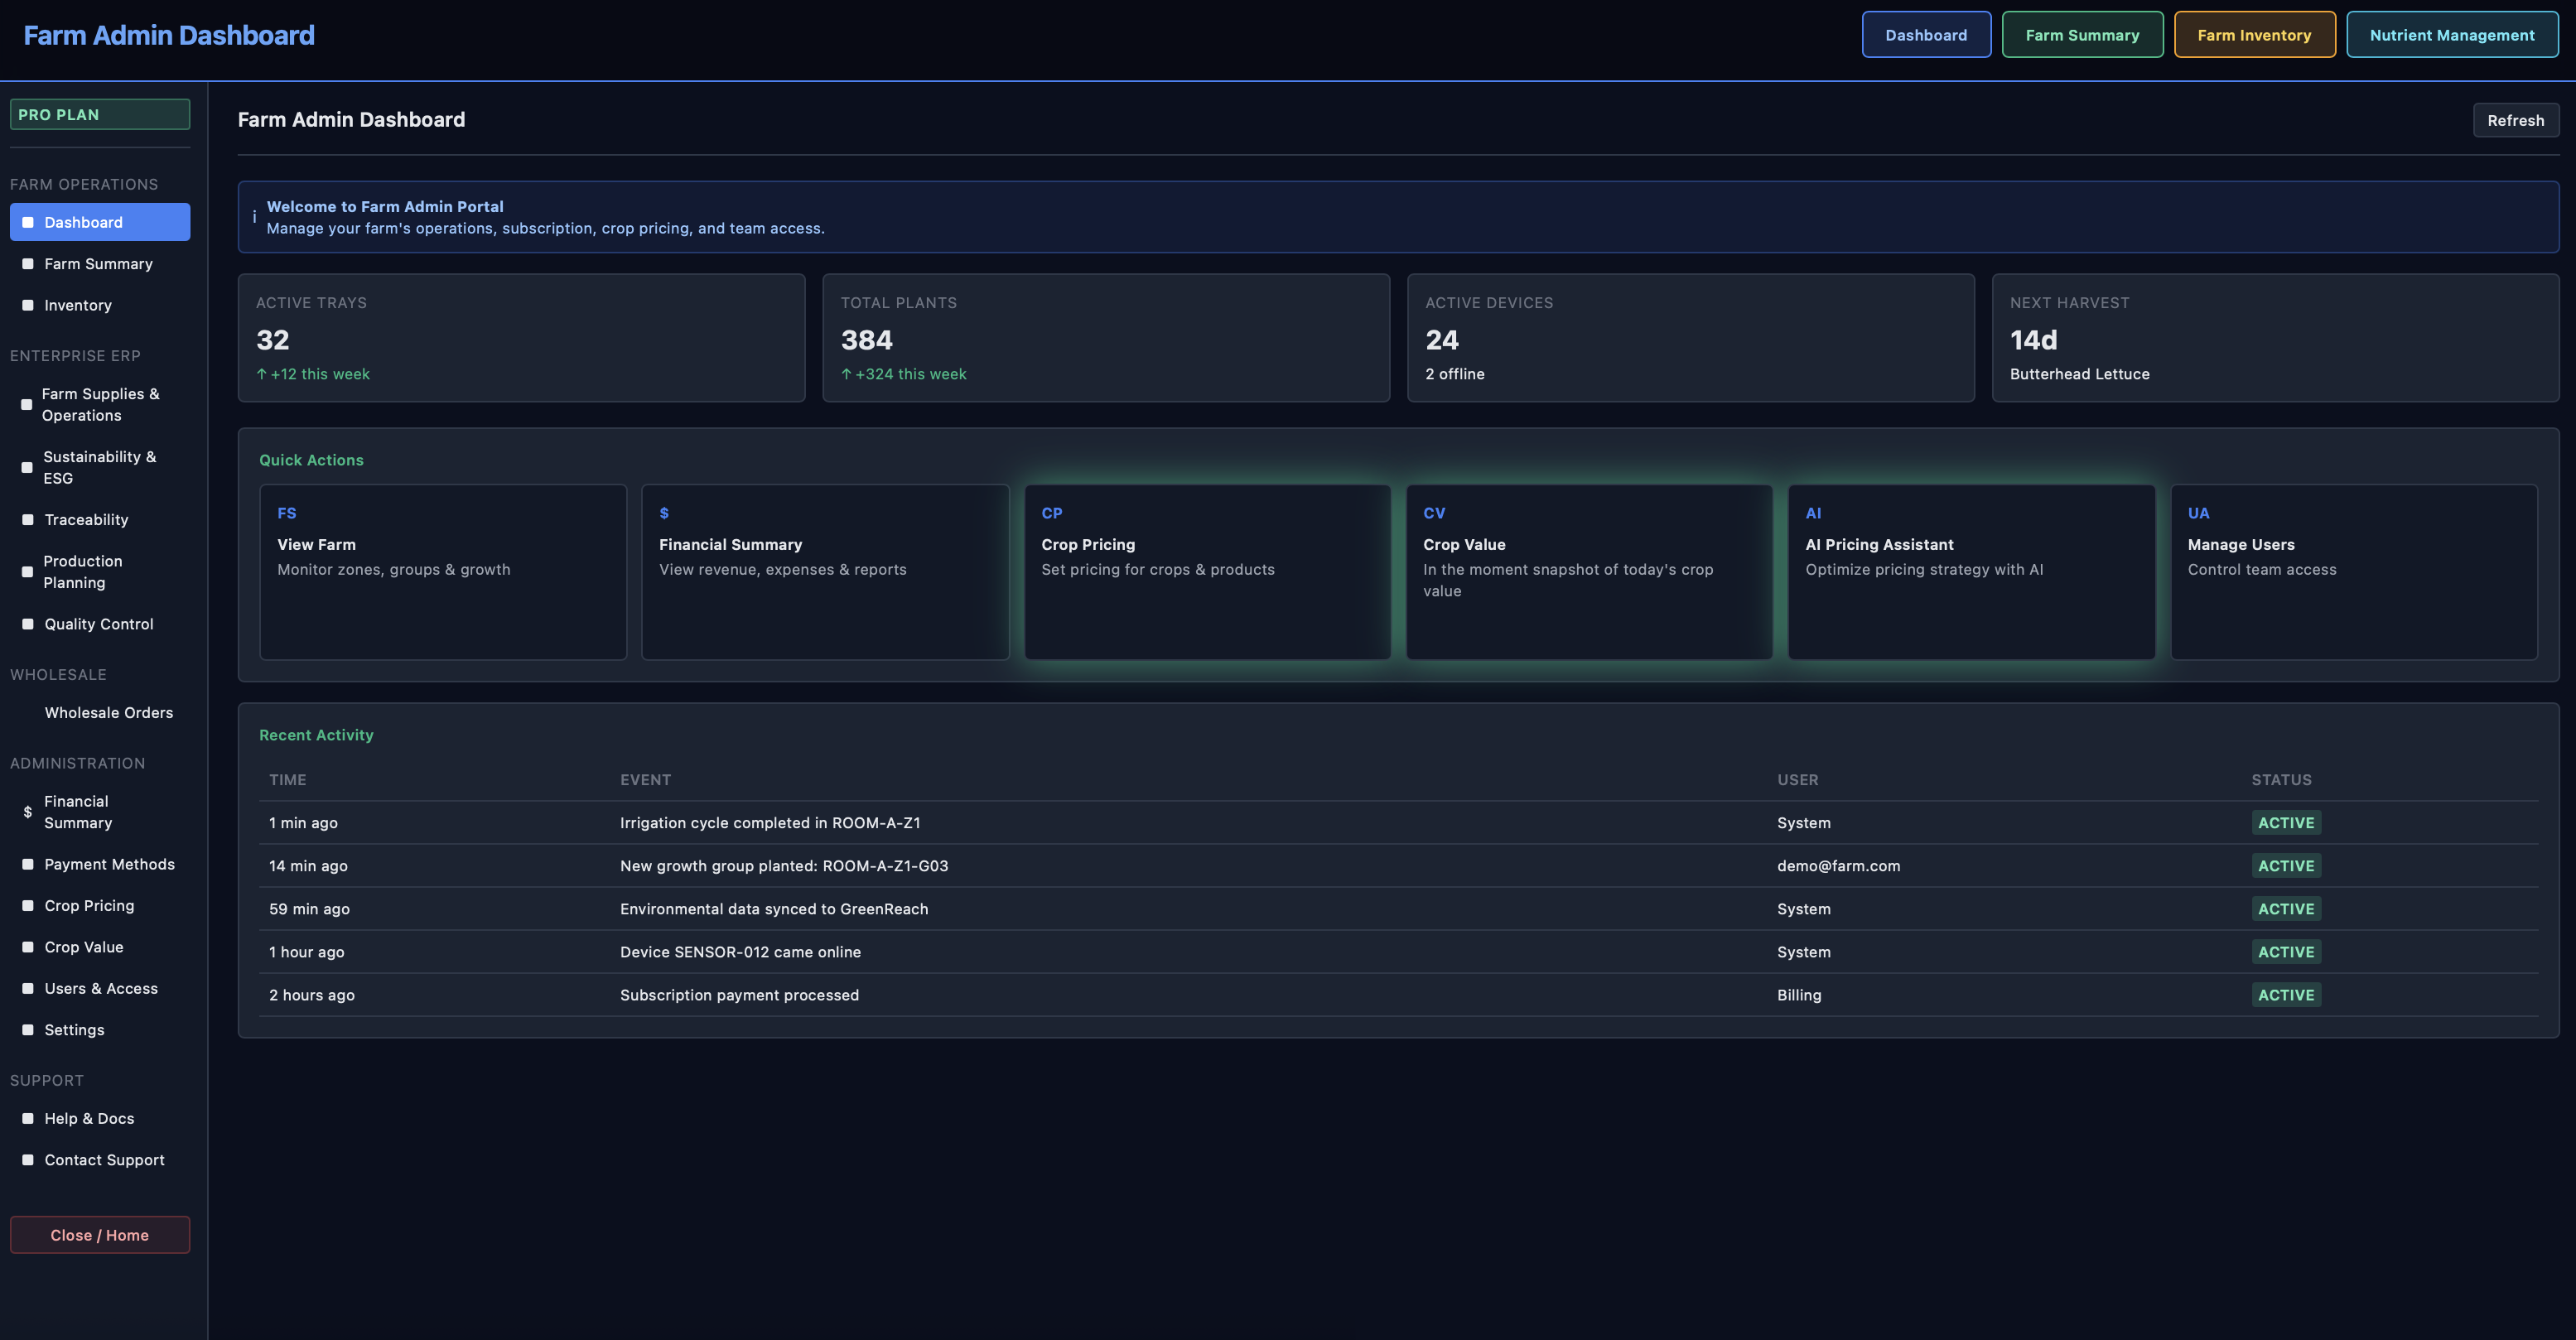Open Crop Pricing from the sidebar
The image size is (2576, 1340).
89,905
